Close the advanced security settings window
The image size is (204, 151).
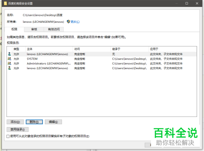tap(197, 3)
